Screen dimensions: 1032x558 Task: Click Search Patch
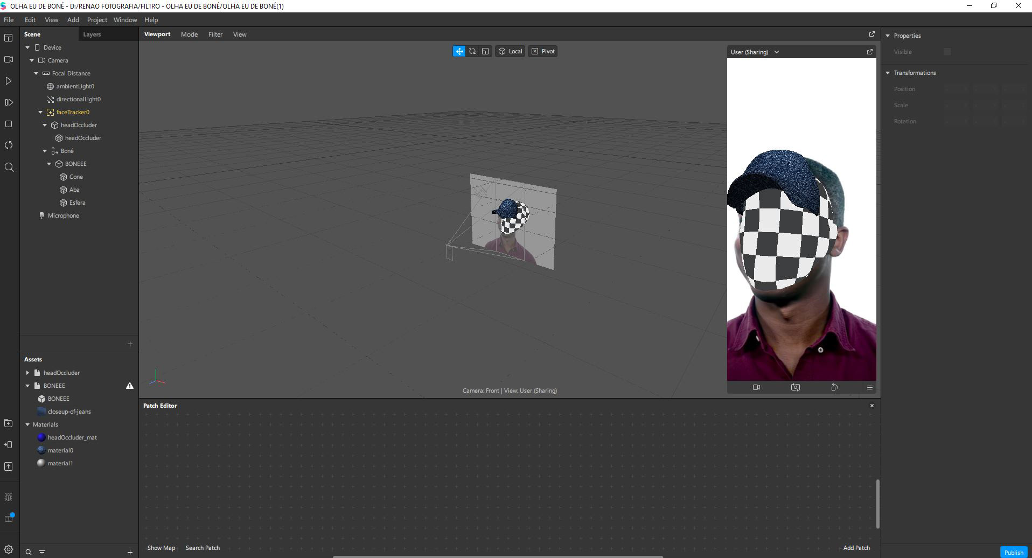click(203, 548)
